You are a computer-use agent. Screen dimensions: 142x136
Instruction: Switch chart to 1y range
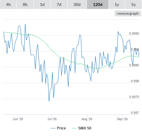click(117, 4)
